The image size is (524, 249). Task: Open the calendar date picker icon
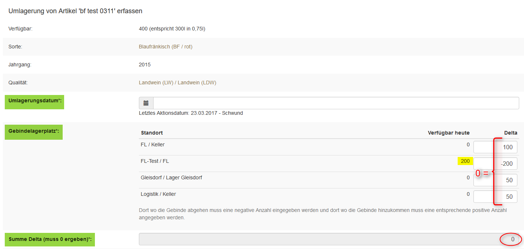pyautogui.click(x=146, y=103)
